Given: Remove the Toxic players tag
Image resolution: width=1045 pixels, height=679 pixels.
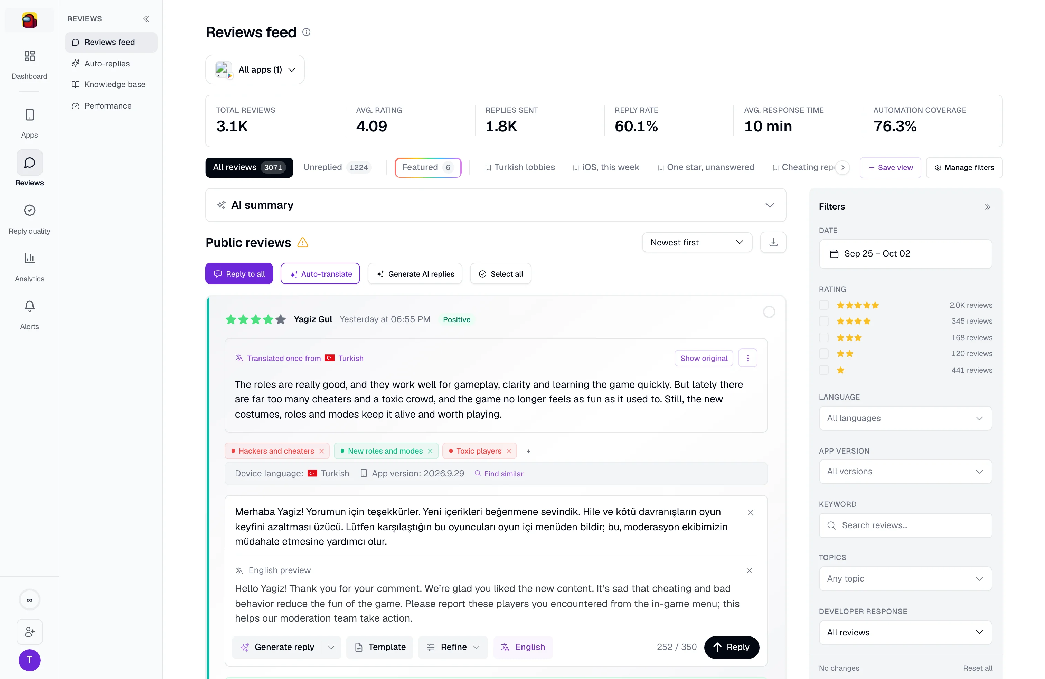Looking at the screenshot, I should [509, 451].
